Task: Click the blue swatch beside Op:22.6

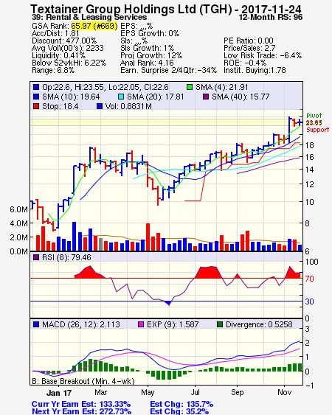Action: 36,87
